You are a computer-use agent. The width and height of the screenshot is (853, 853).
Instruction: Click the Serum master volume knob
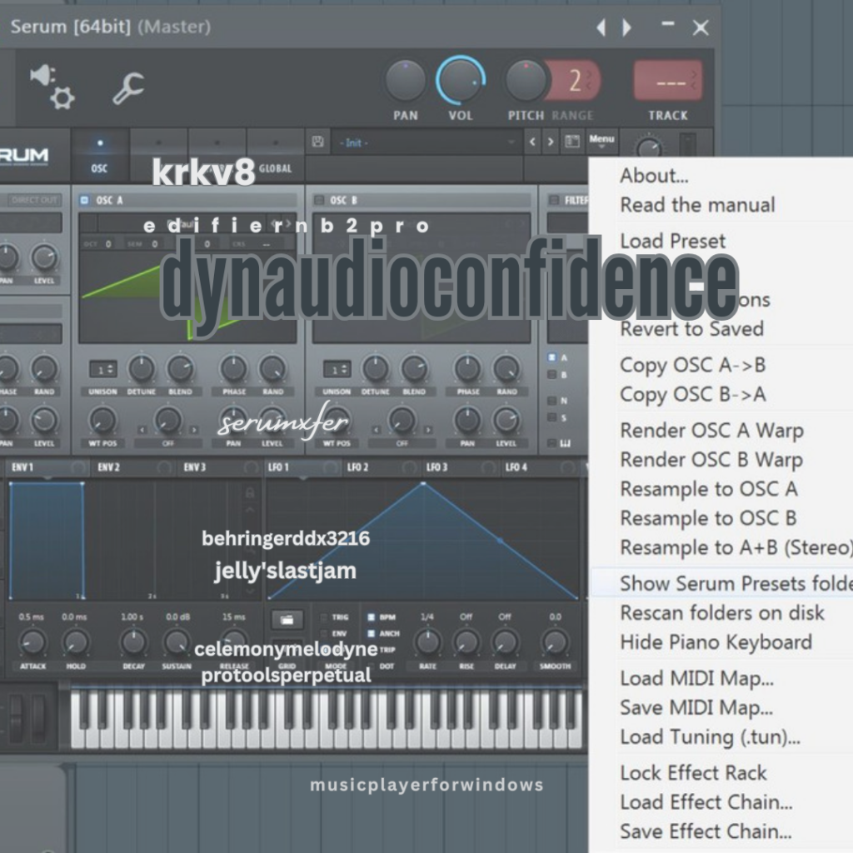[648, 148]
